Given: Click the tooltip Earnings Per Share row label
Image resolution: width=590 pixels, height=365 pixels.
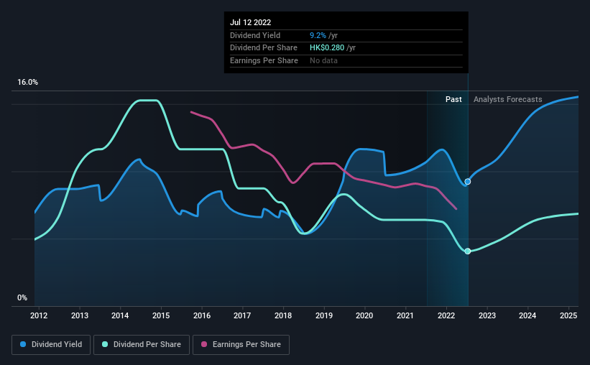Looking at the screenshot, I should pos(264,60).
